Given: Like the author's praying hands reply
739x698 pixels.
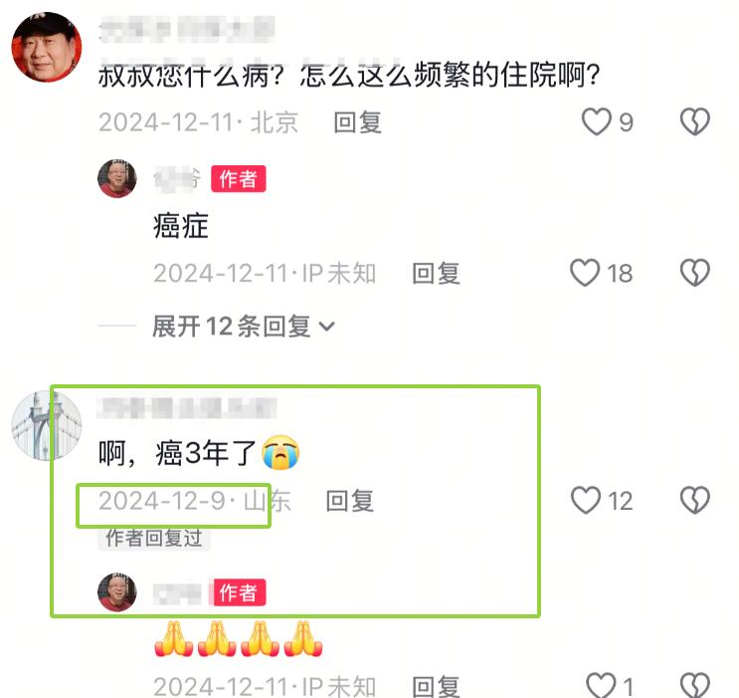Looking at the screenshot, I should (601, 684).
